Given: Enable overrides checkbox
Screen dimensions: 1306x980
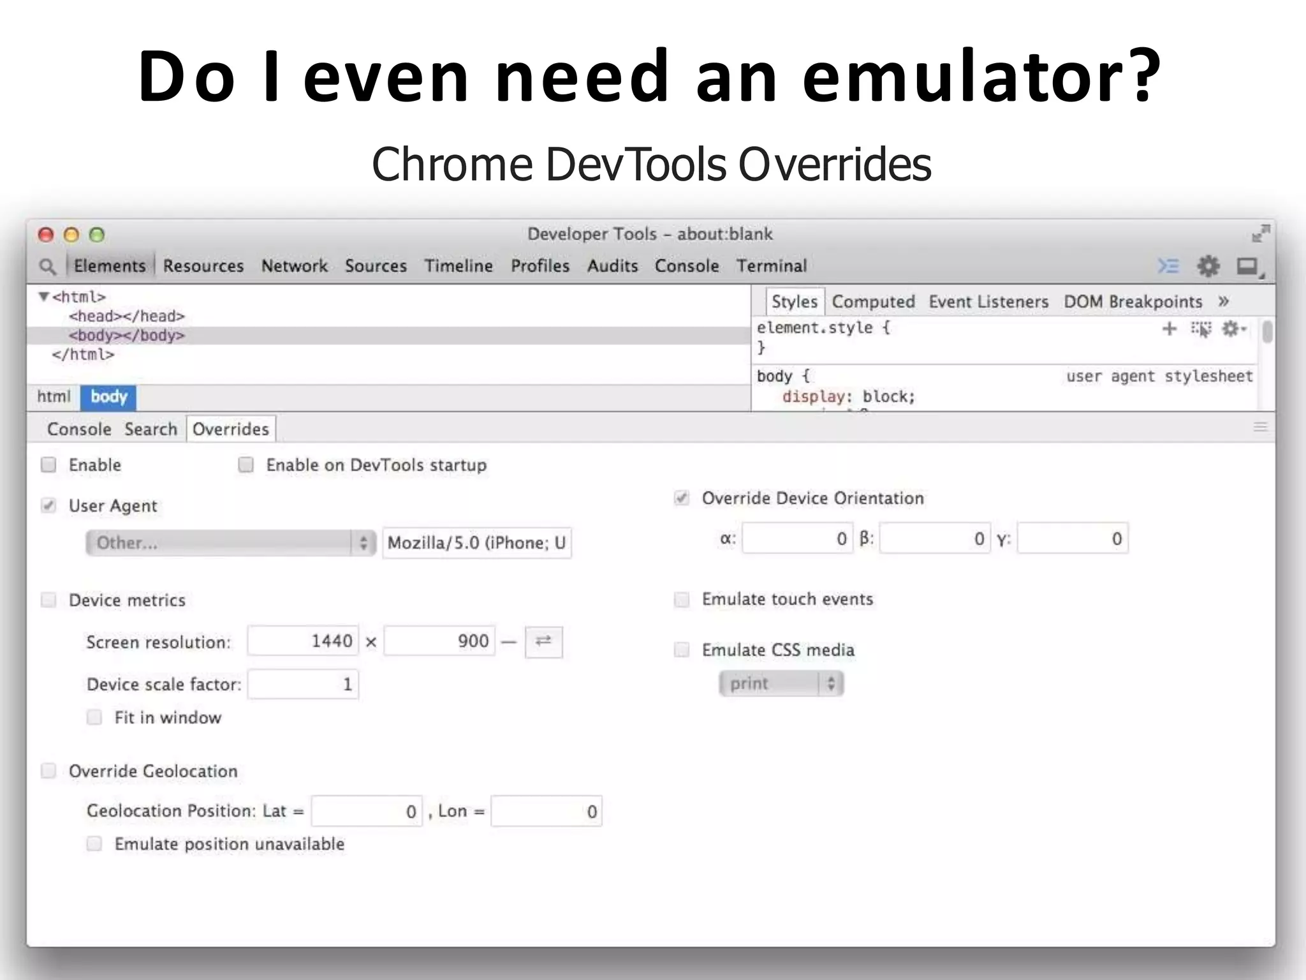Looking at the screenshot, I should click(x=48, y=464).
